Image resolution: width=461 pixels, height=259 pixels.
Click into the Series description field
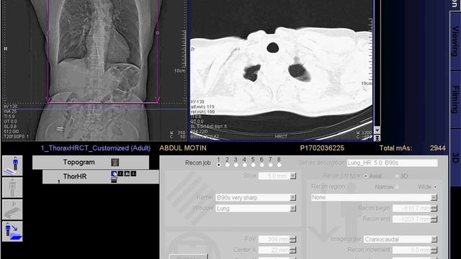(x=392, y=163)
